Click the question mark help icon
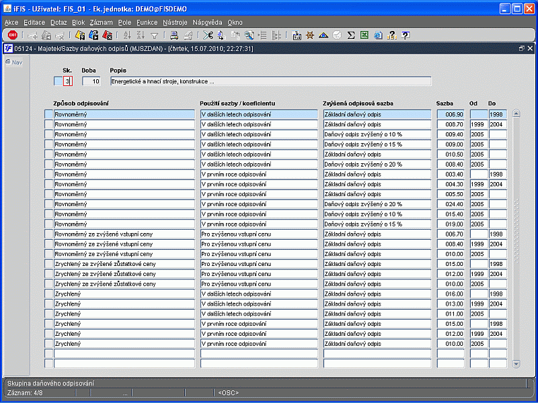This screenshot has width=538, height=403. tap(406, 36)
